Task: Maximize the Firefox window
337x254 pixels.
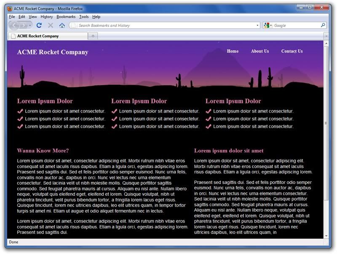Action: [x=310, y=8]
